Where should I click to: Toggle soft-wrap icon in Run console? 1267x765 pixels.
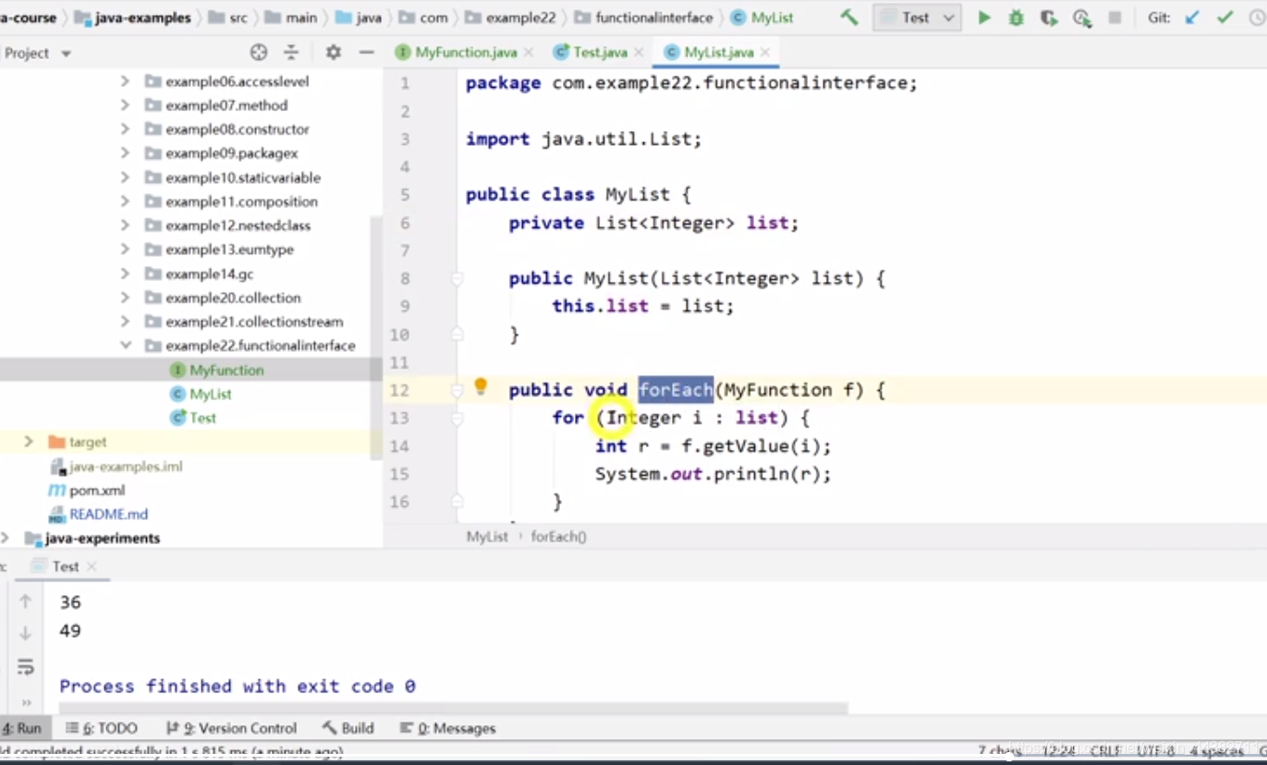(25, 667)
